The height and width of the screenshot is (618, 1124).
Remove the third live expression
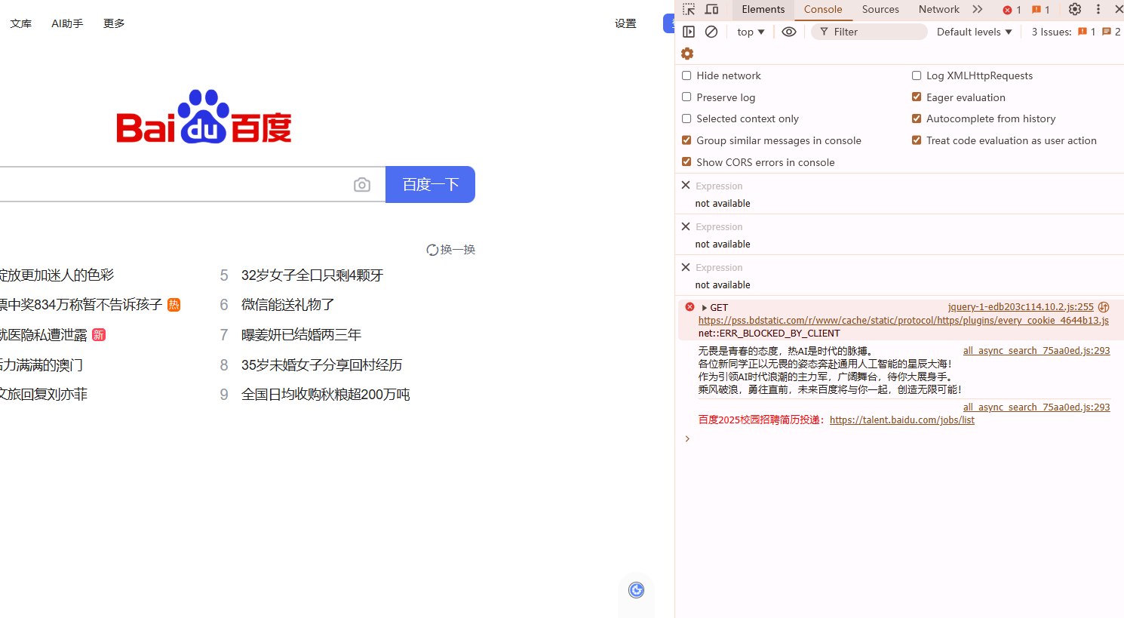(x=686, y=267)
